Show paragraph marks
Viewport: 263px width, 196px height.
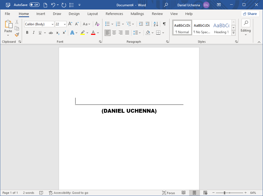click(x=164, y=24)
